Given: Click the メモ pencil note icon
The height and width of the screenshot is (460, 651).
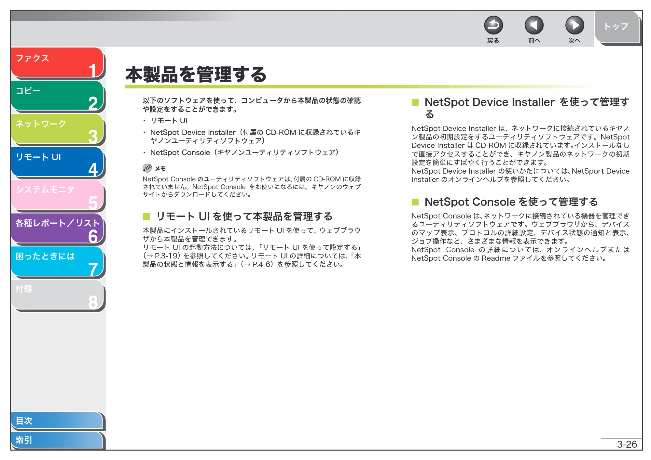Looking at the screenshot, I should tap(147, 168).
